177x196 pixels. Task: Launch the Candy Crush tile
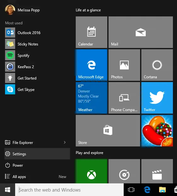click(157, 131)
